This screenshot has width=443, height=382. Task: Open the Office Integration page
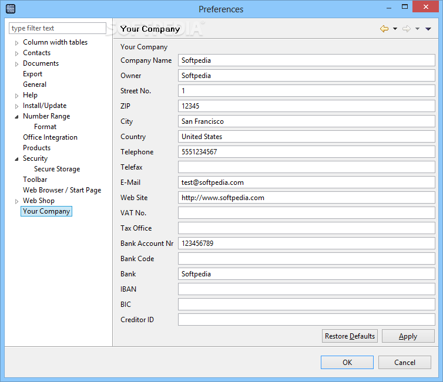[x=50, y=137]
